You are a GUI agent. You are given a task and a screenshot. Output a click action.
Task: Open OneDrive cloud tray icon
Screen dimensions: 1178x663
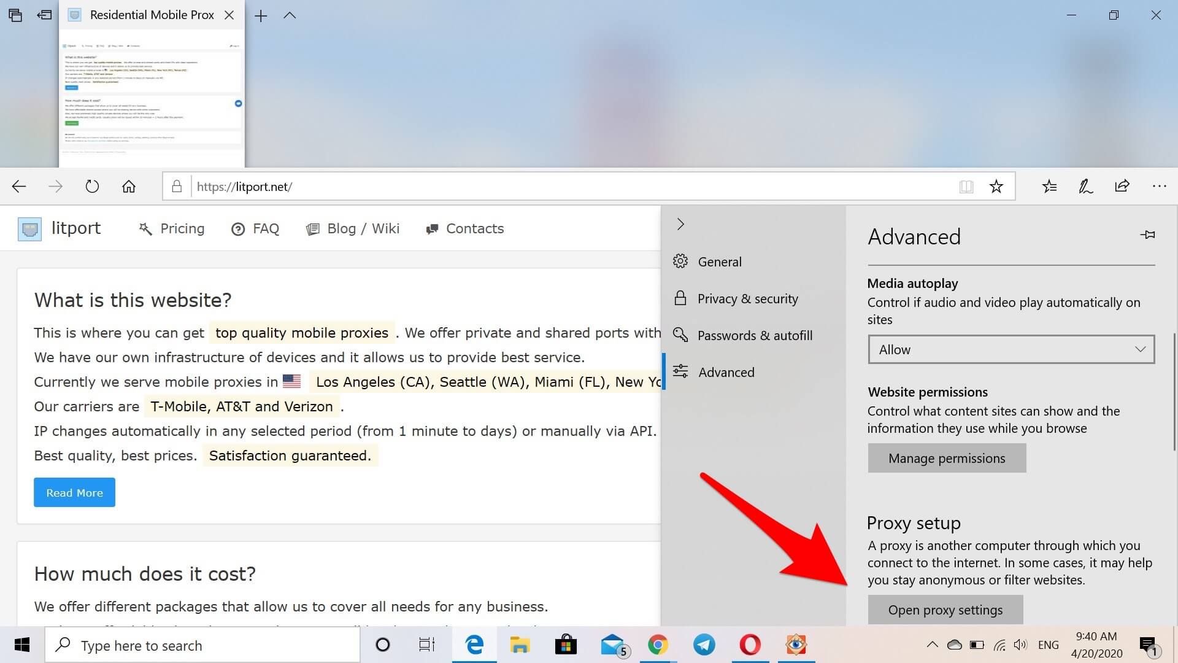(954, 645)
